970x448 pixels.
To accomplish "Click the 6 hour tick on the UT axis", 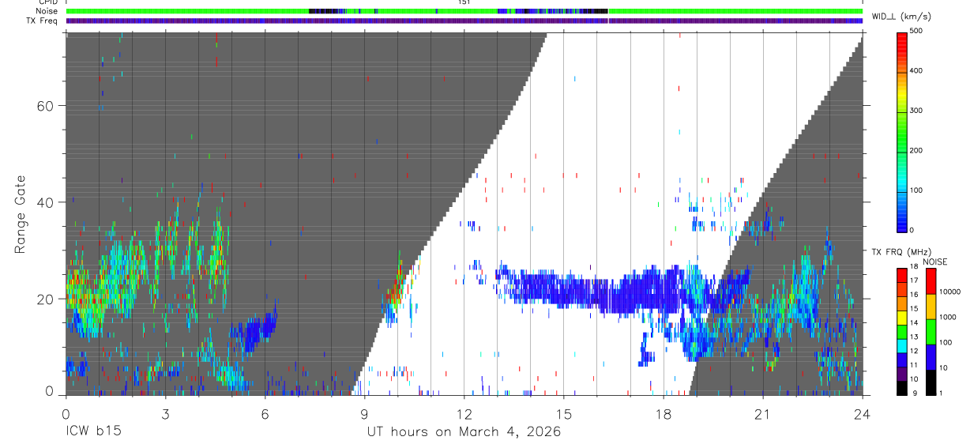I will click(265, 413).
